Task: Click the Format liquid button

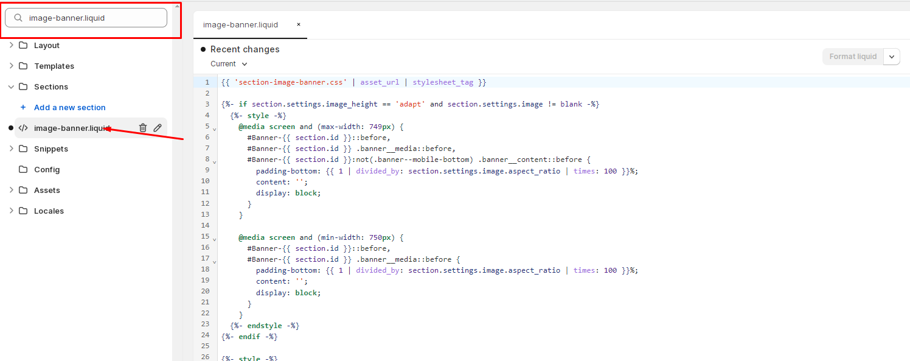Action: [853, 57]
